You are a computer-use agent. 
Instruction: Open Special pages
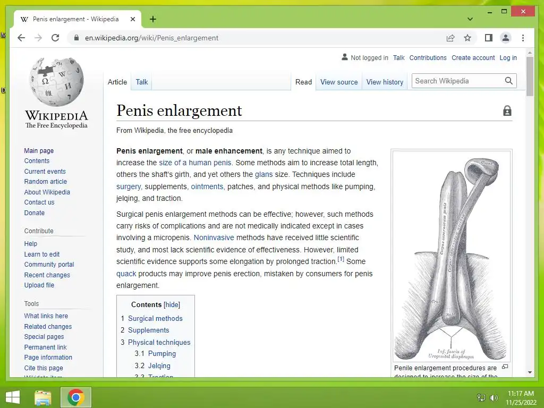pyautogui.click(x=44, y=336)
